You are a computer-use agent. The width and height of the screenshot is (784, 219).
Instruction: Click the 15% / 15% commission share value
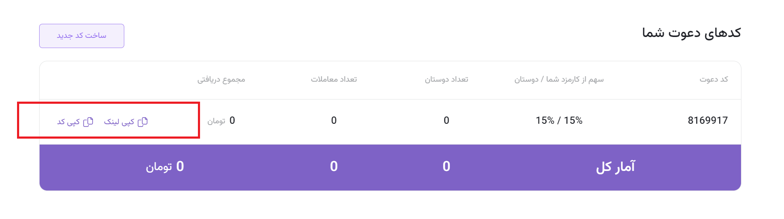(x=559, y=120)
